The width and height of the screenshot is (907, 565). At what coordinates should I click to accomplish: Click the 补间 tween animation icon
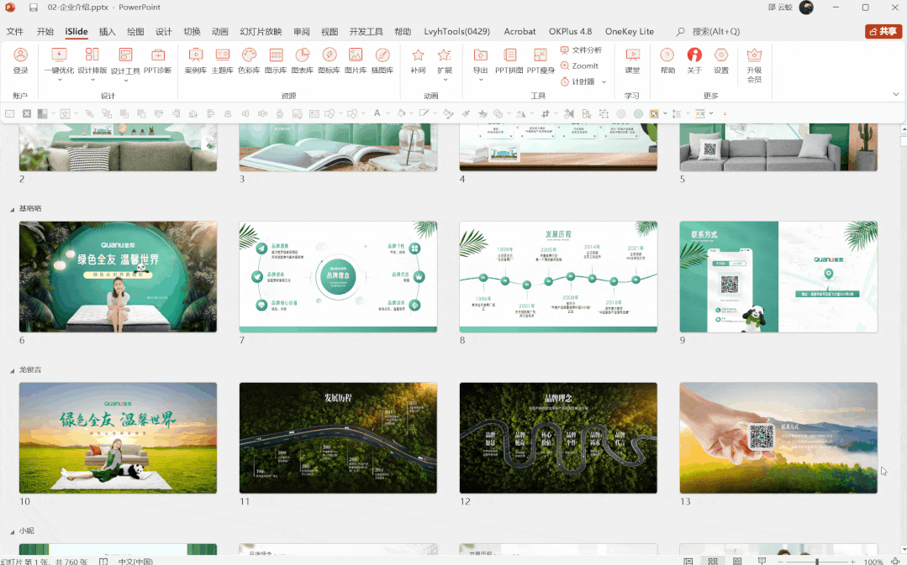coord(418,55)
